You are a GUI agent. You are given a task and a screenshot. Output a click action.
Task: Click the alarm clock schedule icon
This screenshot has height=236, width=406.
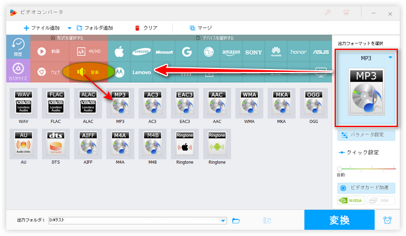[387, 220]
